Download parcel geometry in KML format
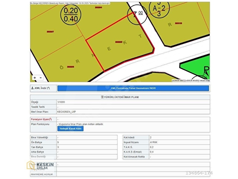 [133, 88]
